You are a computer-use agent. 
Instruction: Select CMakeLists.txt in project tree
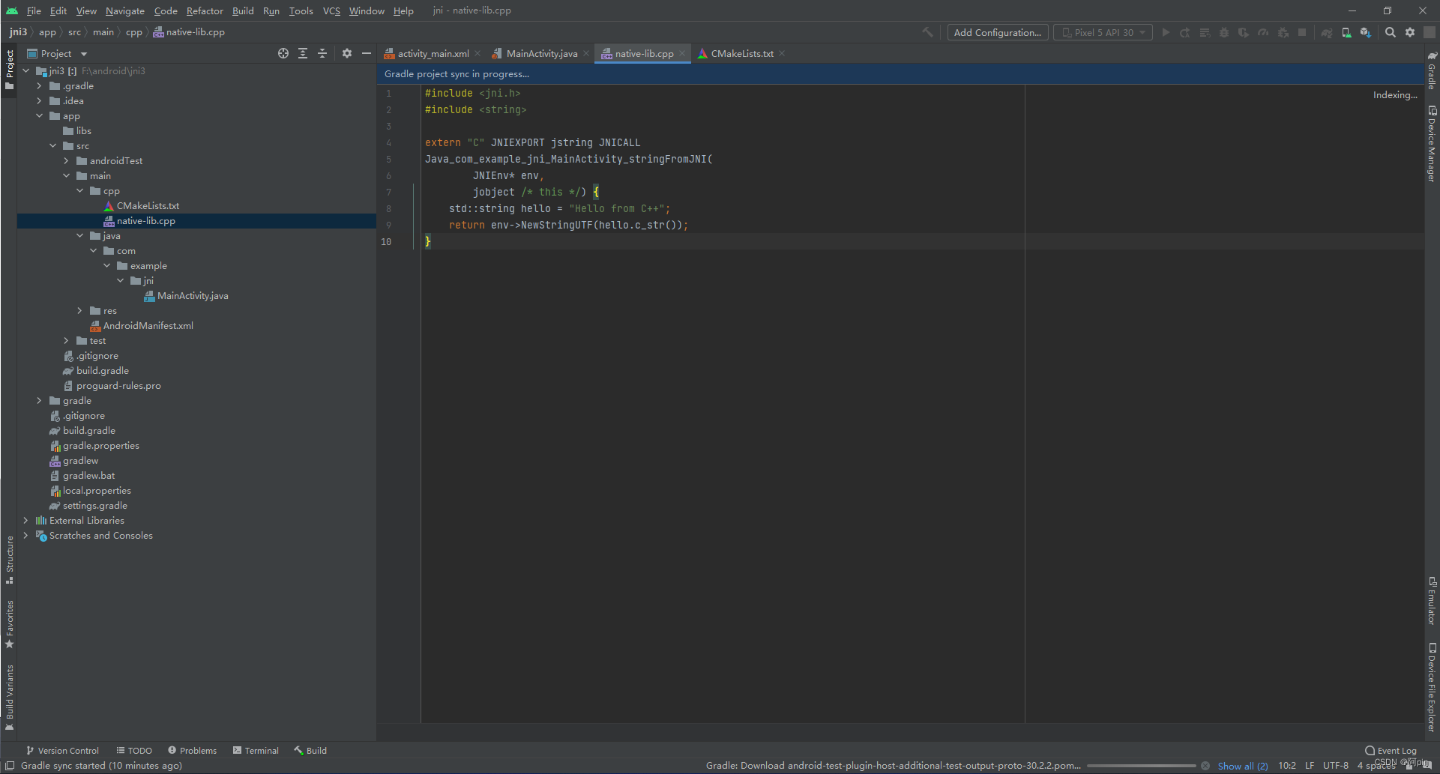(148, 206)
